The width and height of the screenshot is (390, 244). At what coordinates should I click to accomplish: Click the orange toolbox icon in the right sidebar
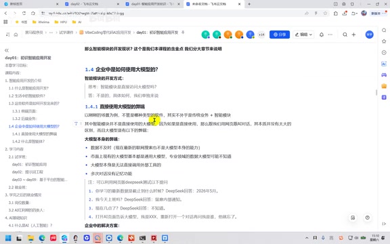(384, 86)
